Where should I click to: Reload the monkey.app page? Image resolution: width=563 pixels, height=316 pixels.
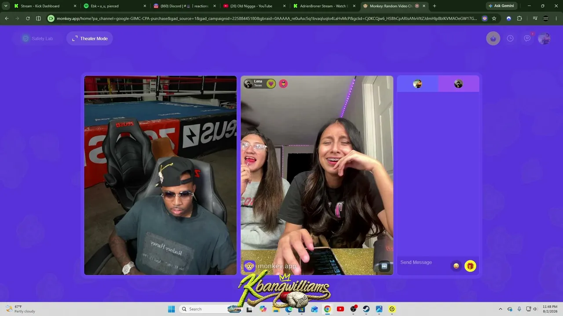(x=28, y=18)
